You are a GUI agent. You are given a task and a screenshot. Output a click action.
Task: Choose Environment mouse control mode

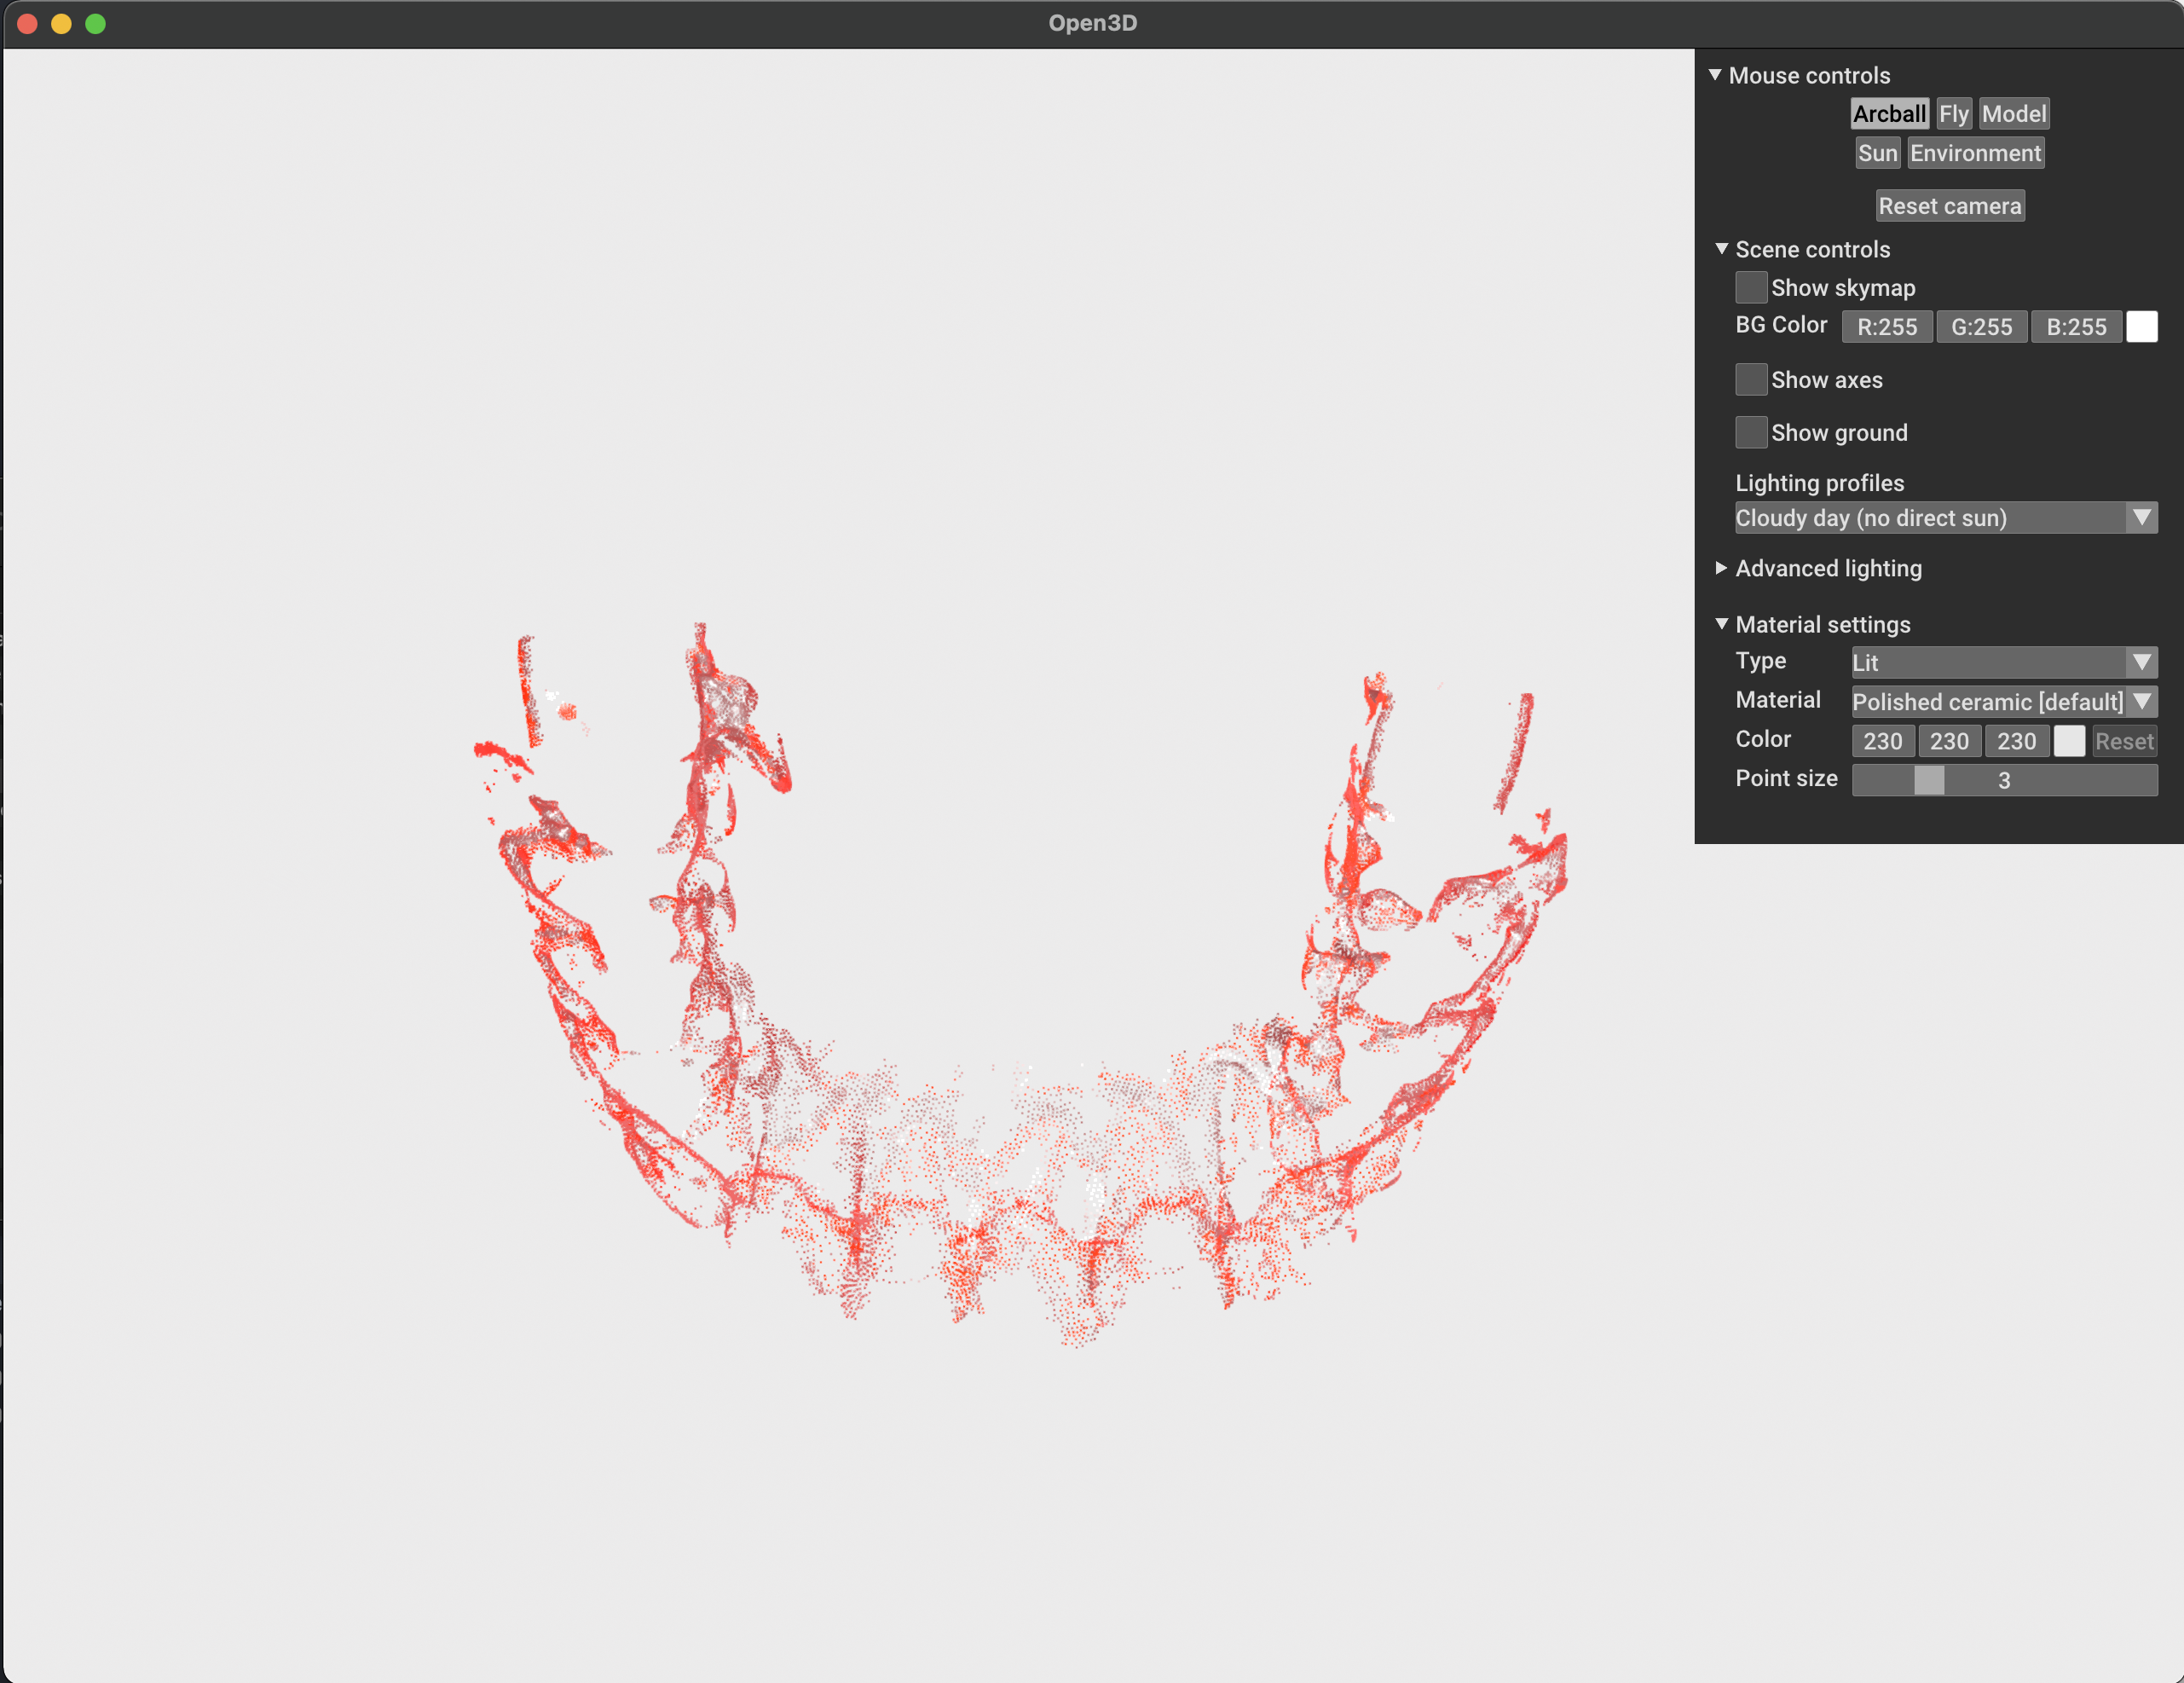tap(1975, 153)
